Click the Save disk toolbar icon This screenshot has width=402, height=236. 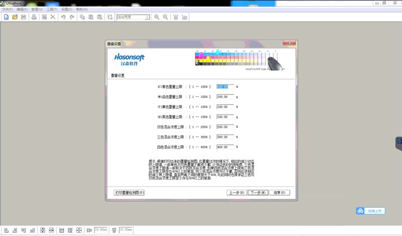(24, 17)
